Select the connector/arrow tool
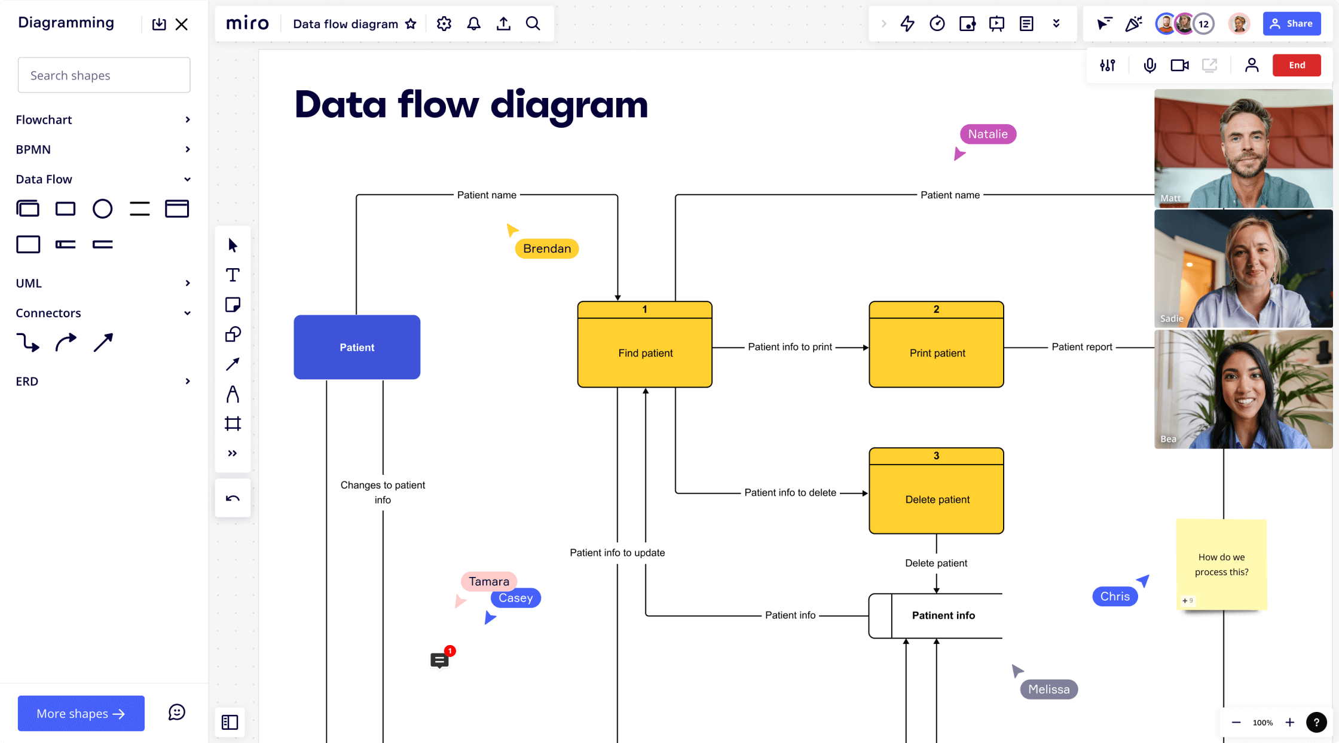Screen dimensions: 1339x743 pos(231,364)
